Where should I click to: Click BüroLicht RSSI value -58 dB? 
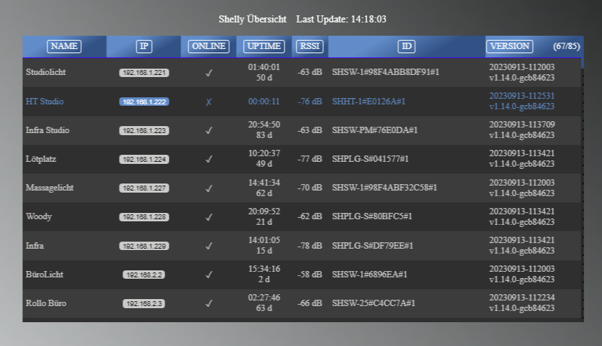[x=309, y=275]
